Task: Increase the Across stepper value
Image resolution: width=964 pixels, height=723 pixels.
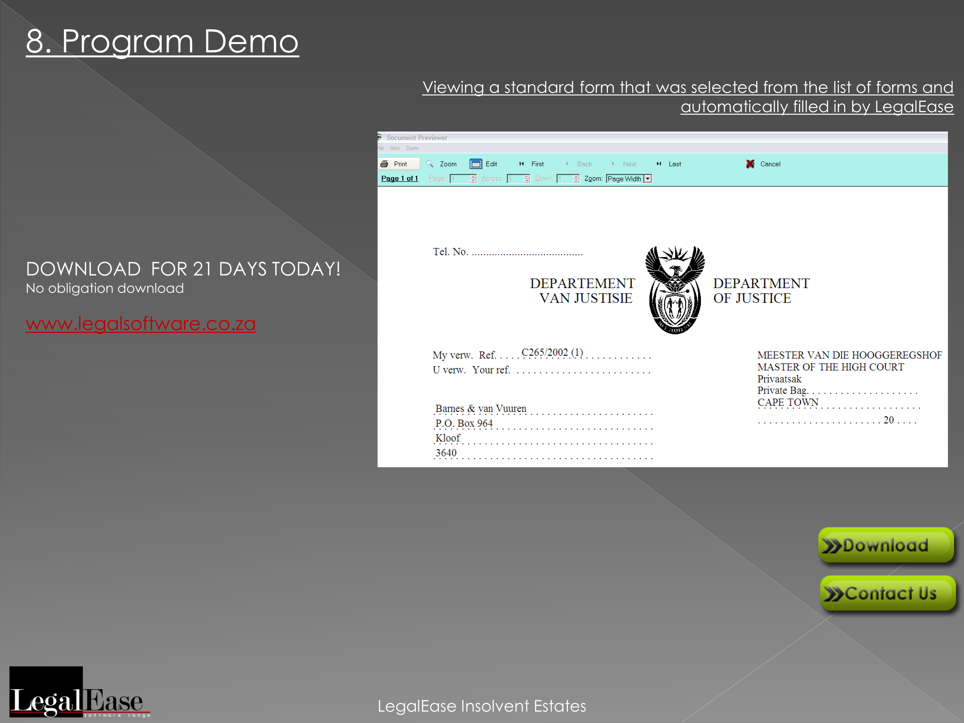Action: pos(526,176)
